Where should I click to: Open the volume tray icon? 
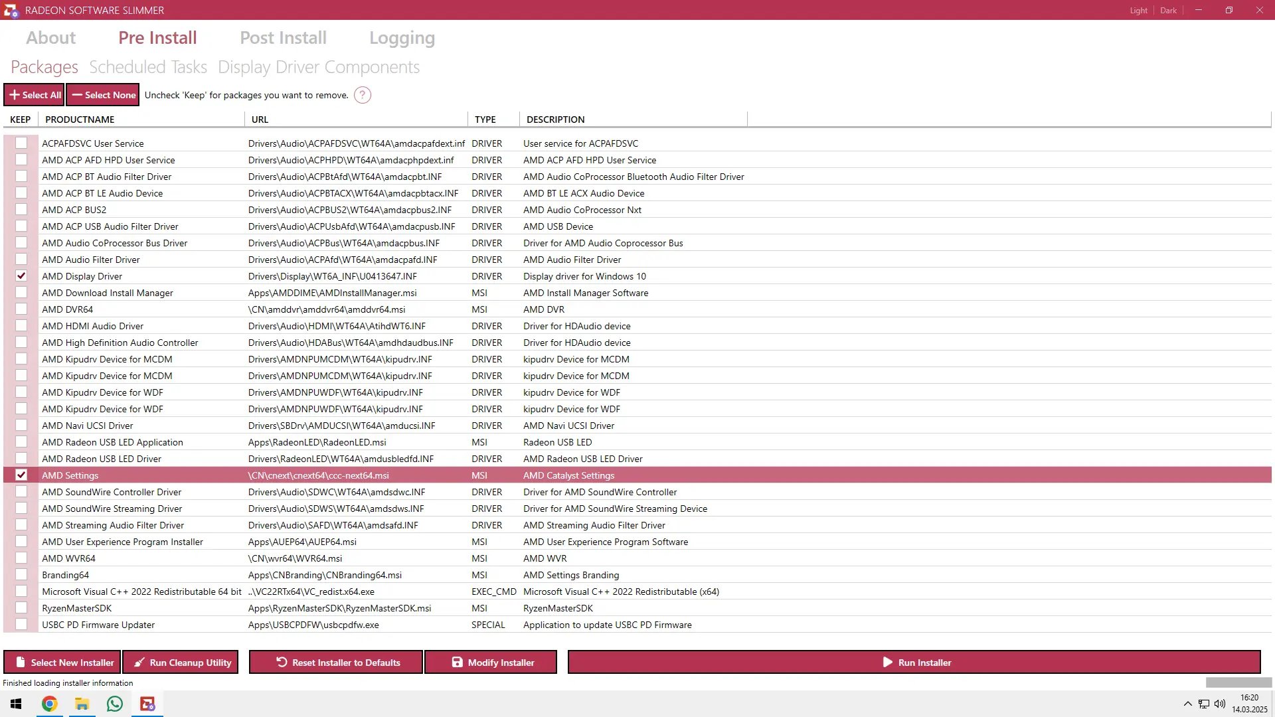point(1220,704)
